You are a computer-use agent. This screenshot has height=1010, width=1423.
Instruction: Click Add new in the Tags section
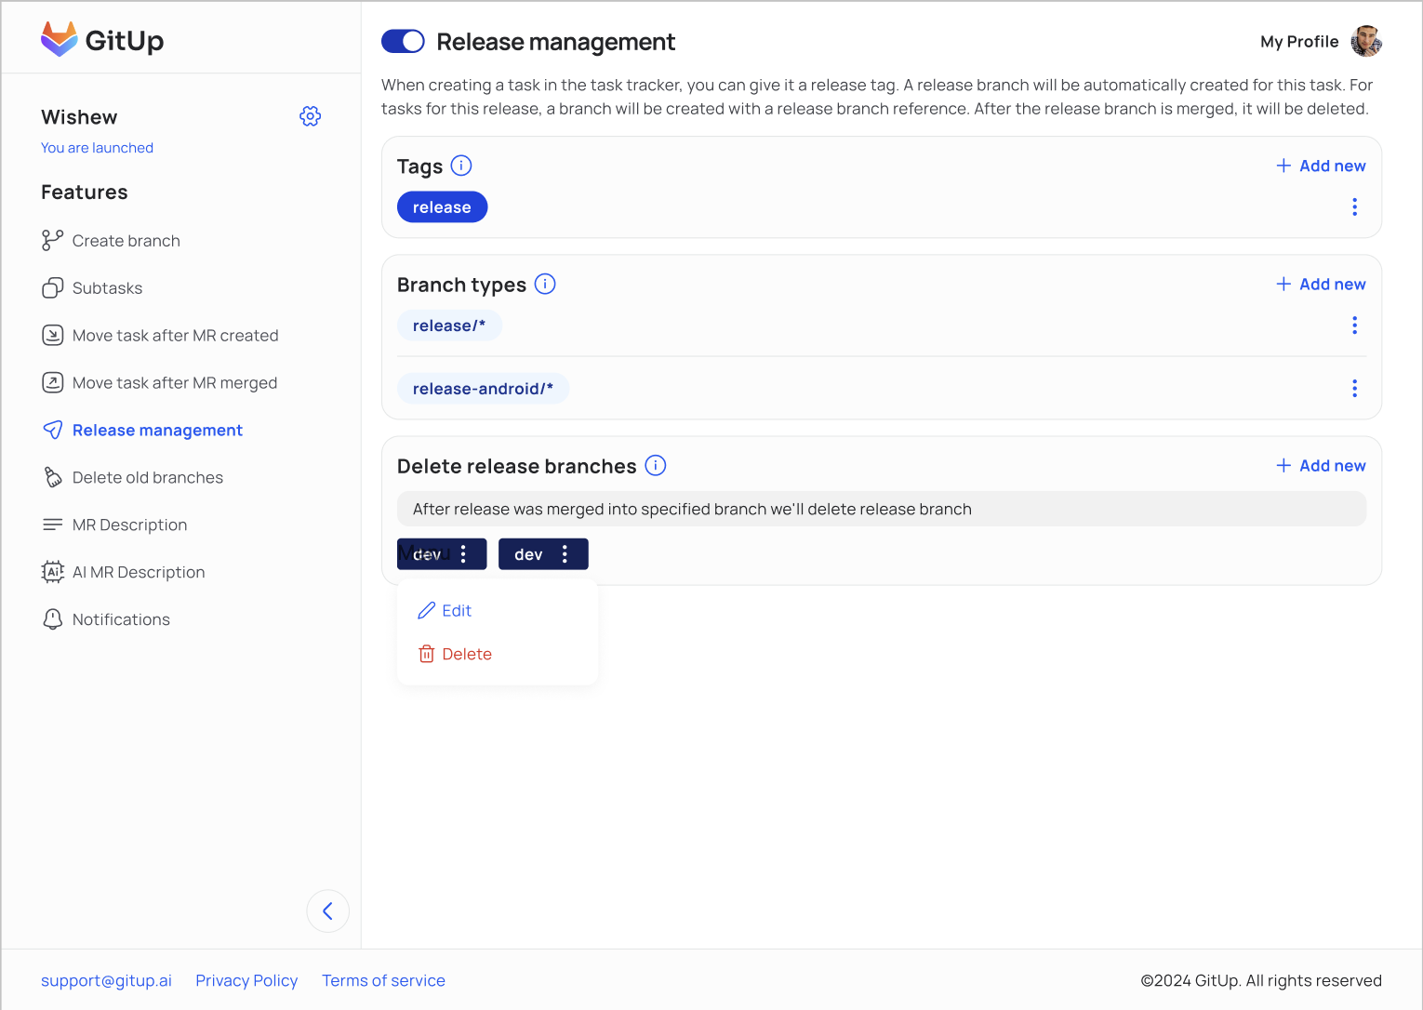[1321, 166]
